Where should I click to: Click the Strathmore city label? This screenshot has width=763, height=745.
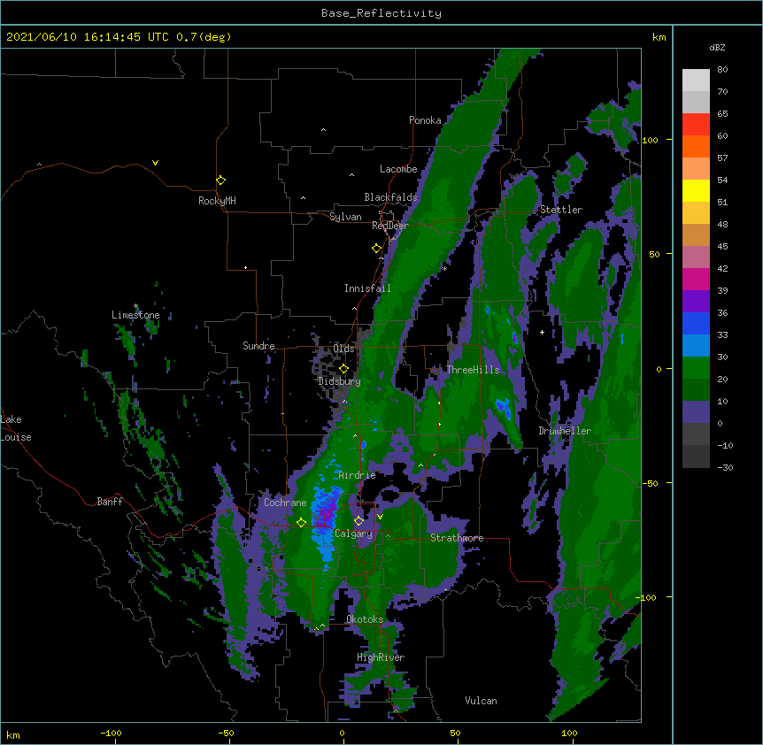coord(457,538)
